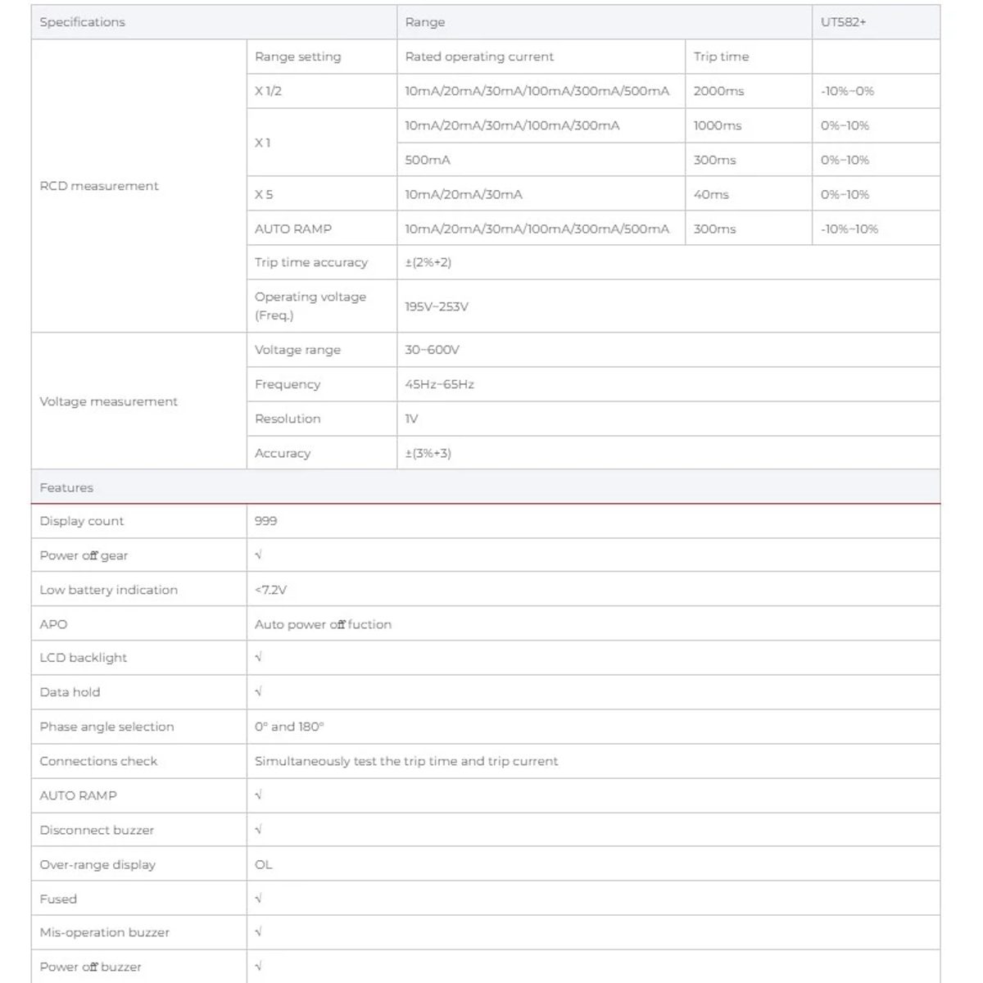Click the Fused row checkmark

[259, 899]
